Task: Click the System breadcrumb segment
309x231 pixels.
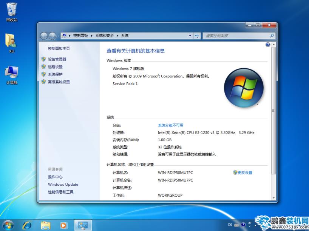Action: click(125, 35)
